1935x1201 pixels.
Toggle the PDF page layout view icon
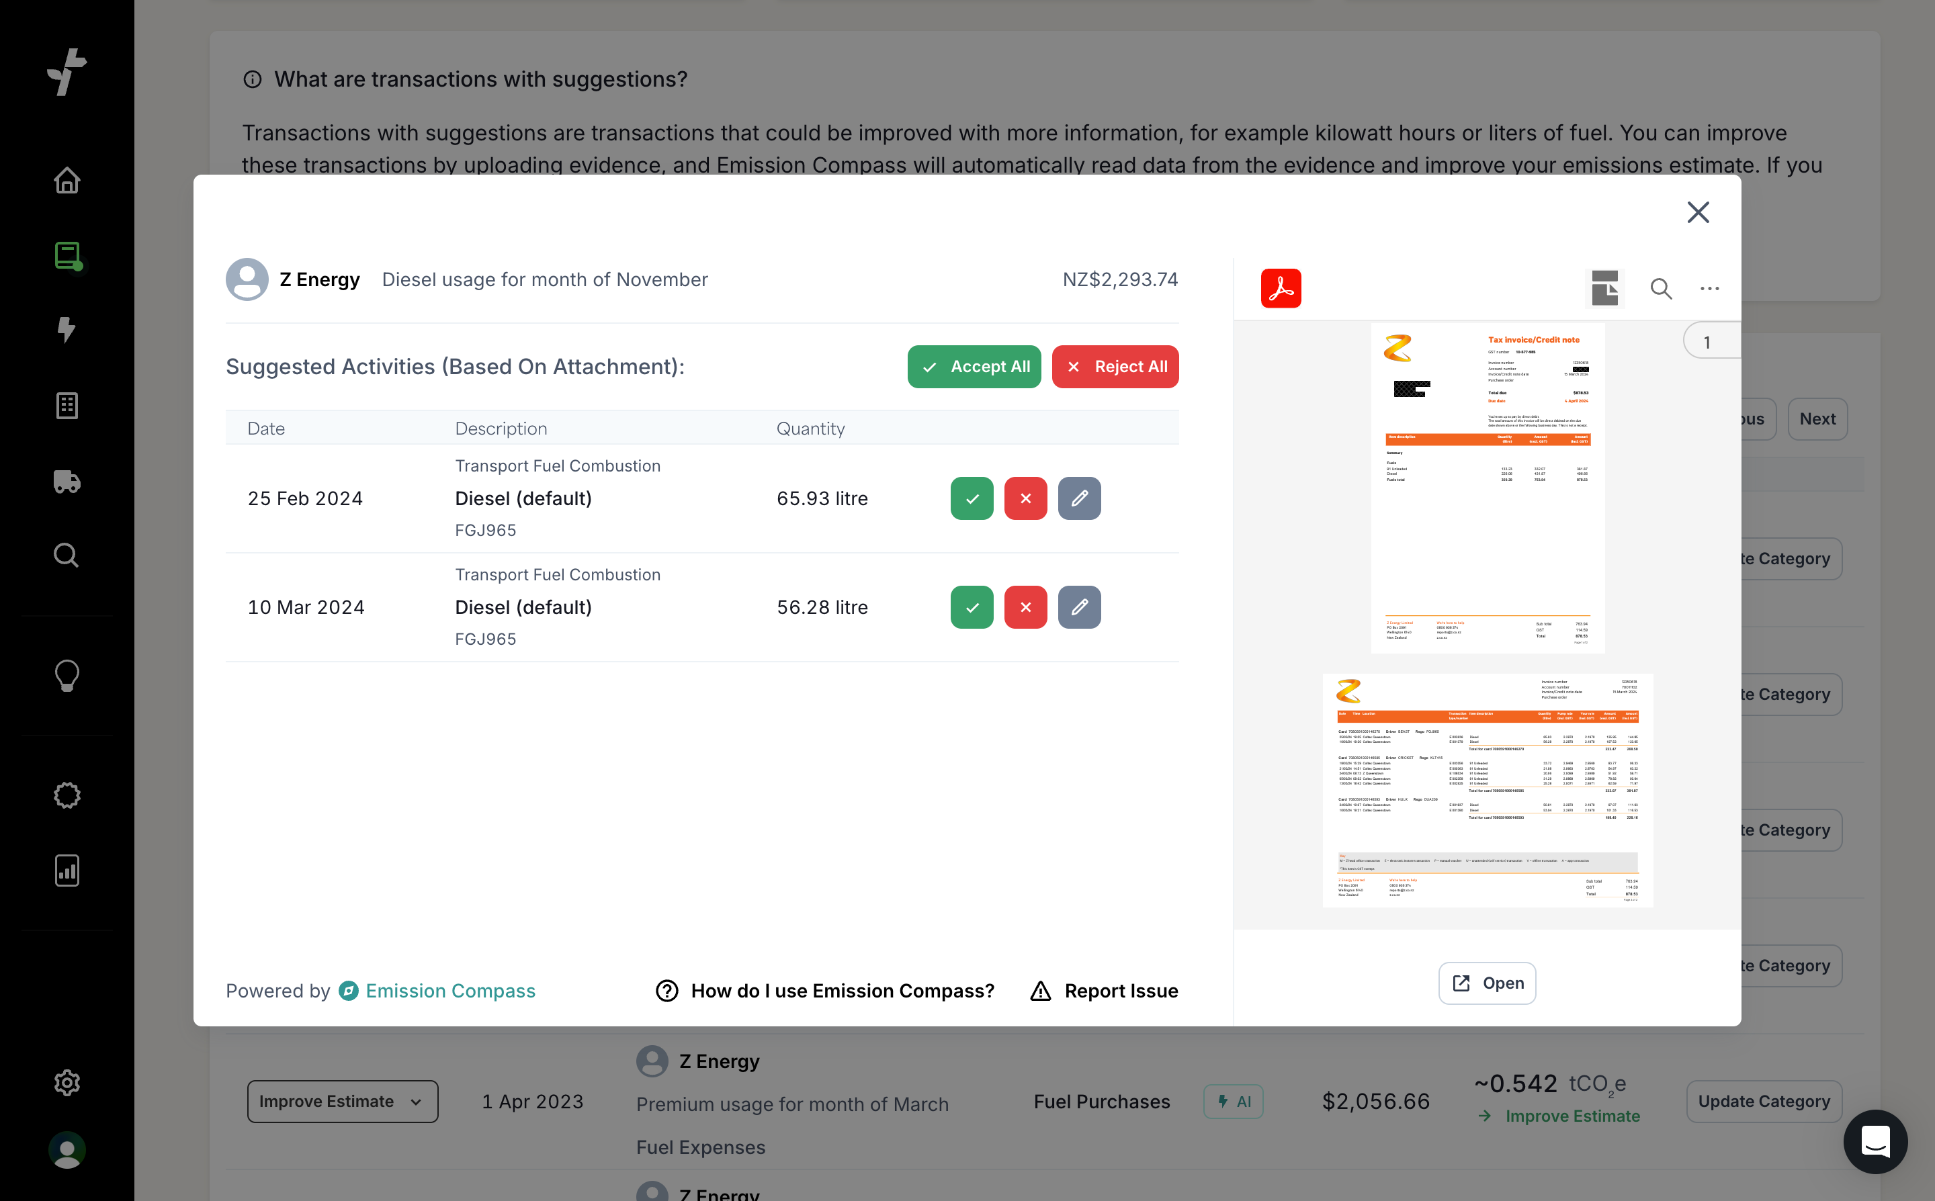click(1604, 288)
